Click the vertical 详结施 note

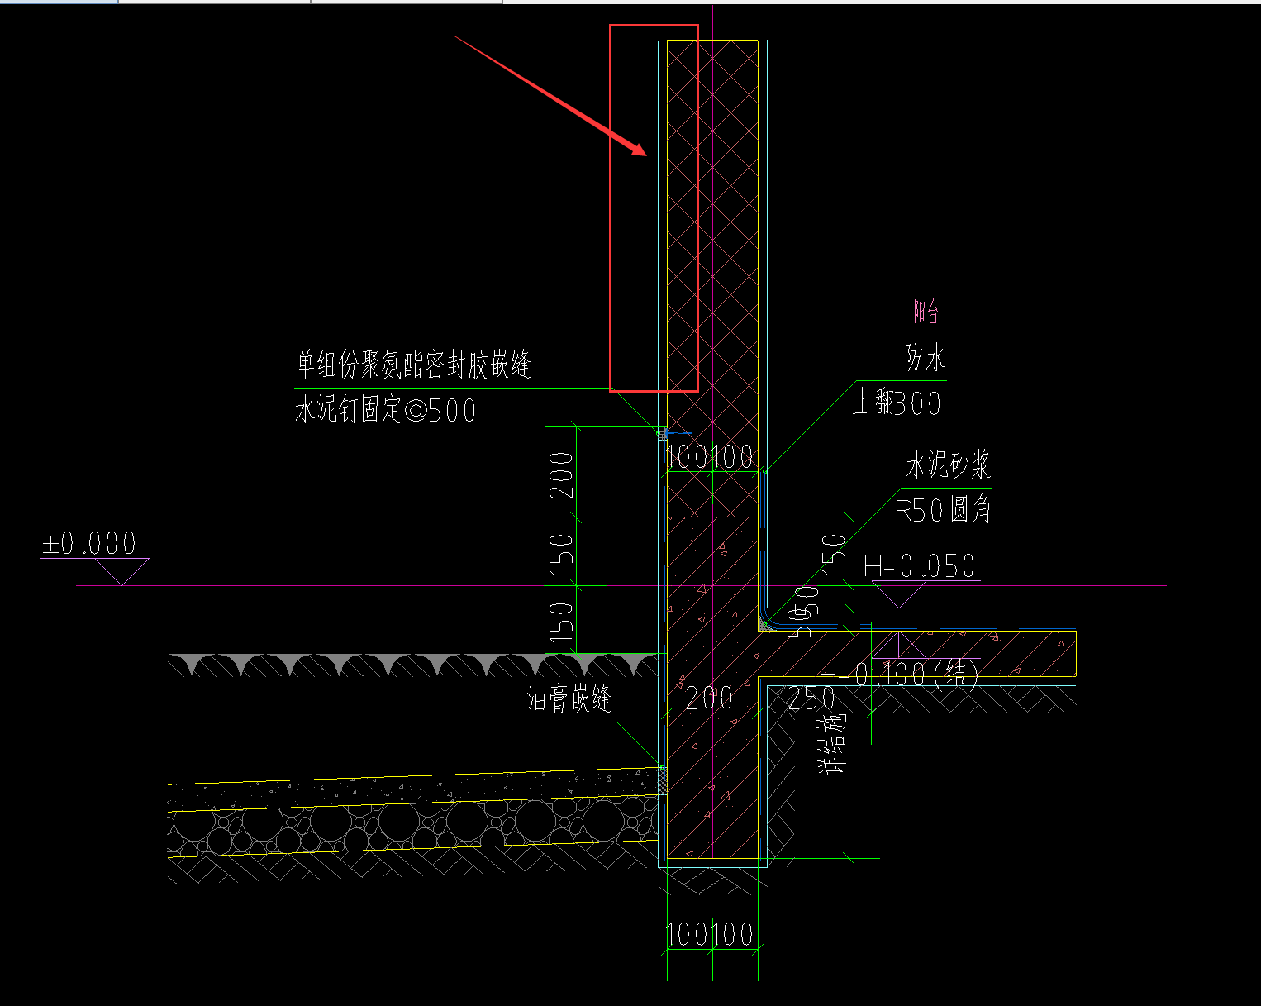tap(833, 744)
